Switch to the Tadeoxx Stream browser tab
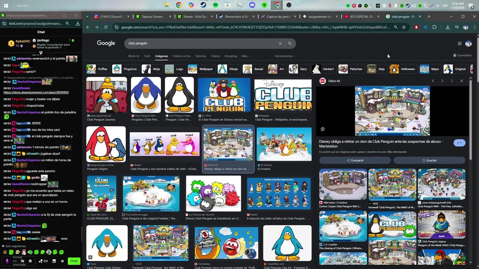The image size is (479, 269). tap(153, 16)
